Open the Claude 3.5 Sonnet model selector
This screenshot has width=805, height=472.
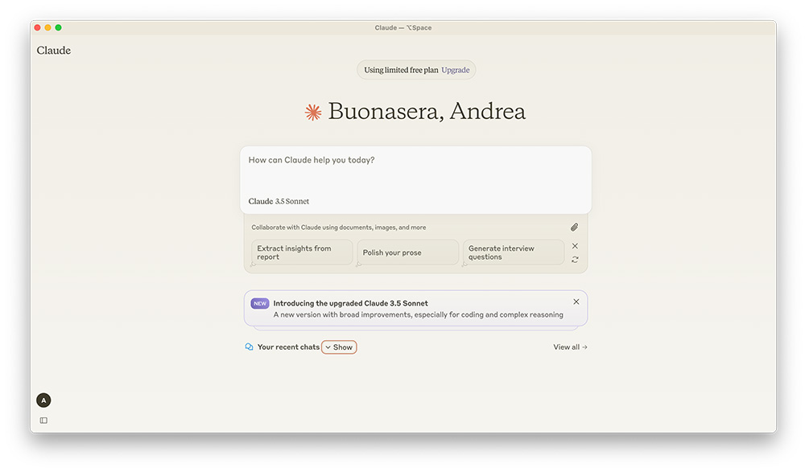(x=279, y=201)
